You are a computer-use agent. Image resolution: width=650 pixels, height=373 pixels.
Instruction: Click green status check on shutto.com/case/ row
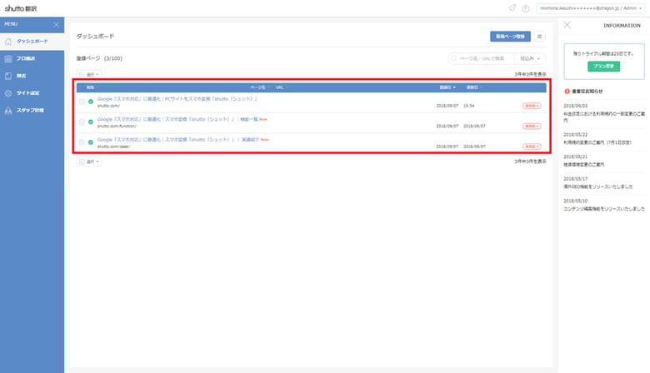90,142
